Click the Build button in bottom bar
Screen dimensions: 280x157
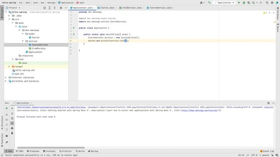click(80, 151)
